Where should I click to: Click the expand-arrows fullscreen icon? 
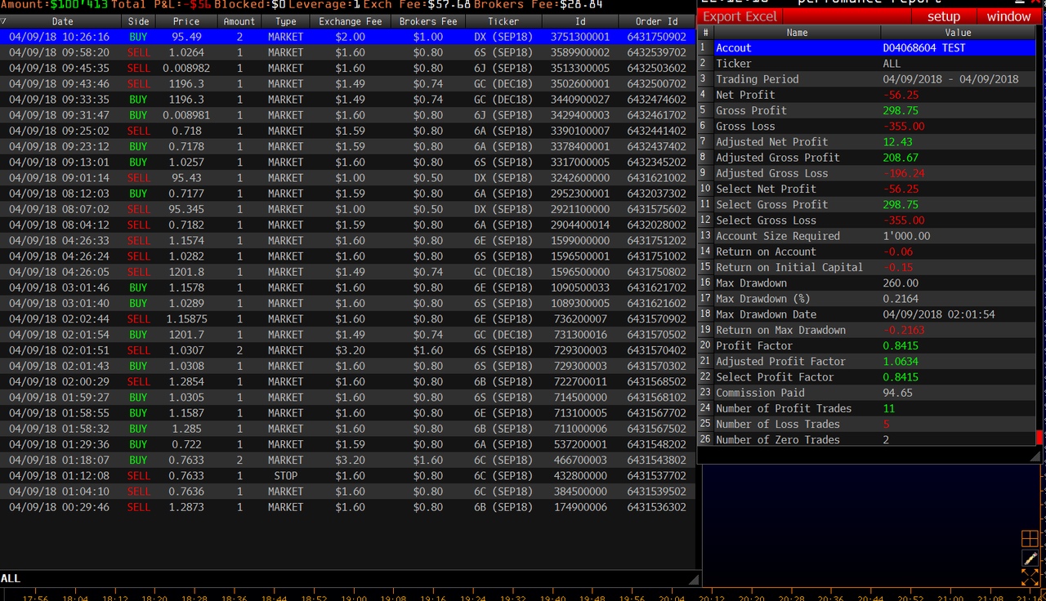pyautogui.click(x=1030, y=577)
